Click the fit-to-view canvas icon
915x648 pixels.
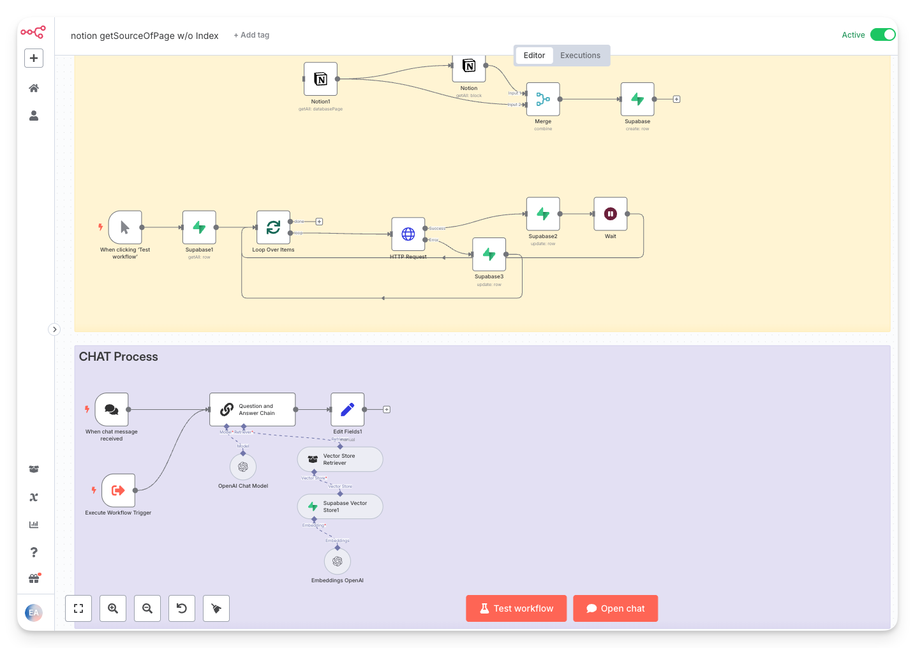coord(78,608)
